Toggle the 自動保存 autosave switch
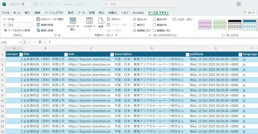Screen dimensions: 258x134 click(26, 4)
